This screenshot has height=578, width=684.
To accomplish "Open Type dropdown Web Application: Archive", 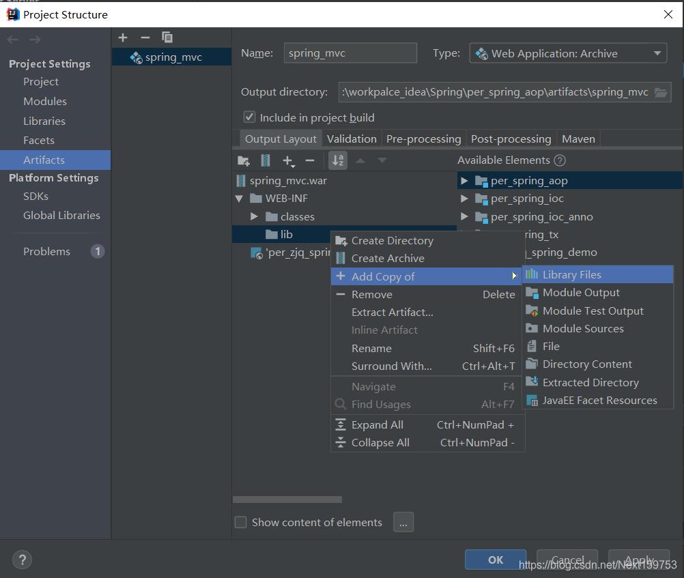I will (x=568, y=53).
